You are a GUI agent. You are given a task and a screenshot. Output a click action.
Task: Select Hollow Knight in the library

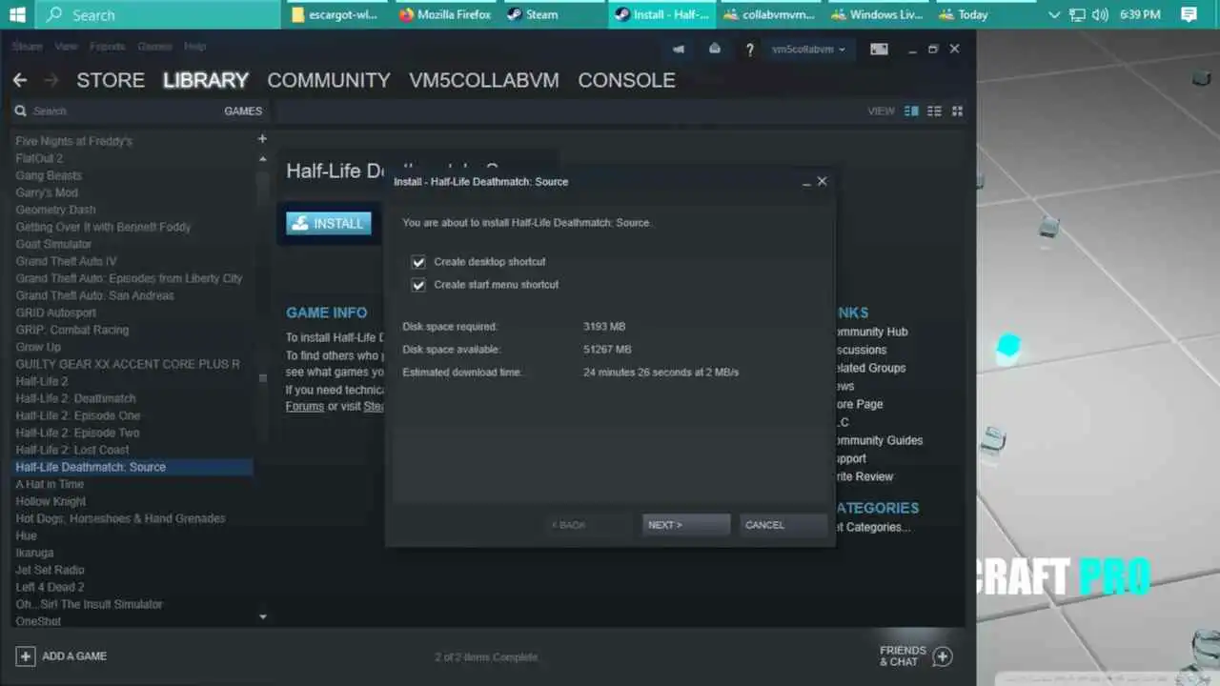coord(51,501)
